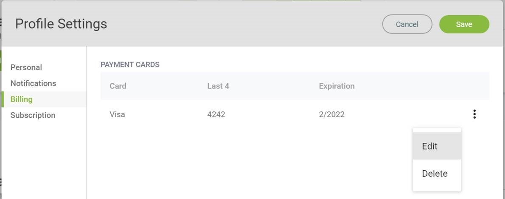
Task: Select the Visa card name cell
Action: coord(117,114)
